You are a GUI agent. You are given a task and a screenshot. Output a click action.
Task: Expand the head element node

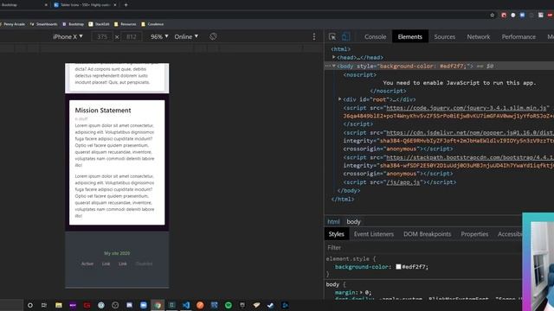[x=334, y=57]
